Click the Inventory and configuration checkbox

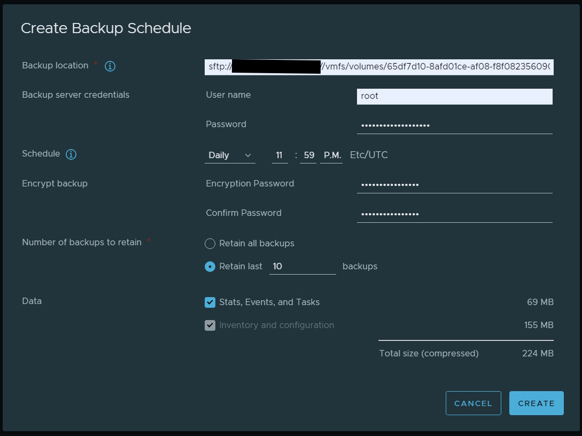(210, 325)
